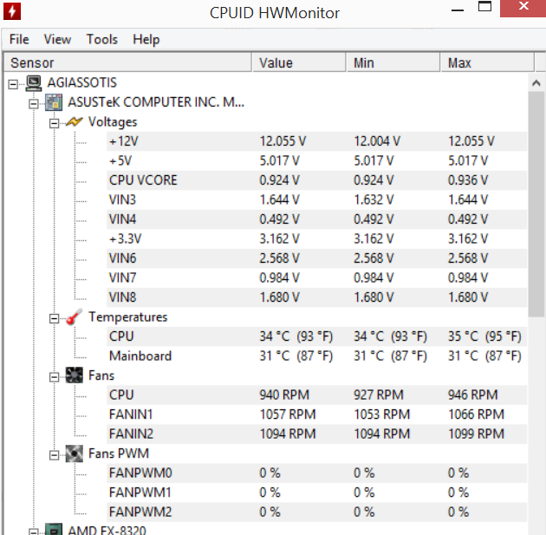Image resolution: width=546 pixels, height=535 pixels.
Task: Click the Fans PWM group label
Action: [119, 453]
